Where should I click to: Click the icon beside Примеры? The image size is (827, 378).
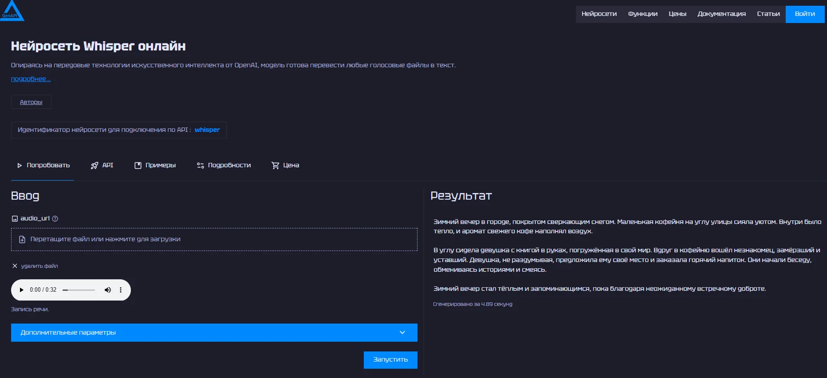pyautogui.click(x=138, y=166)
